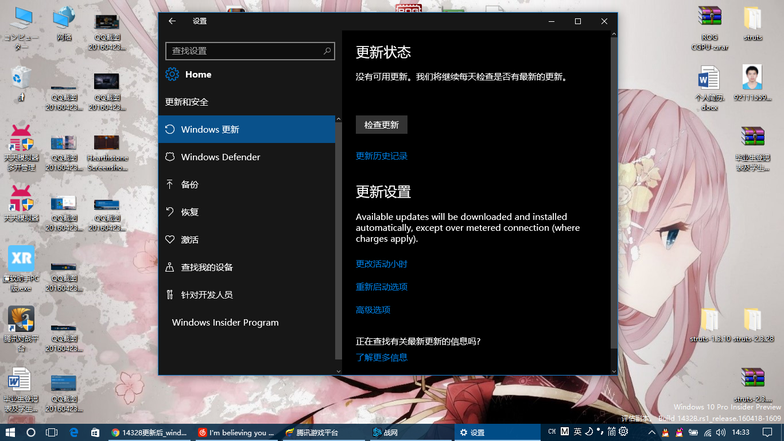
Task: Select the struts folder on desktop
Action: pos(752,24)
